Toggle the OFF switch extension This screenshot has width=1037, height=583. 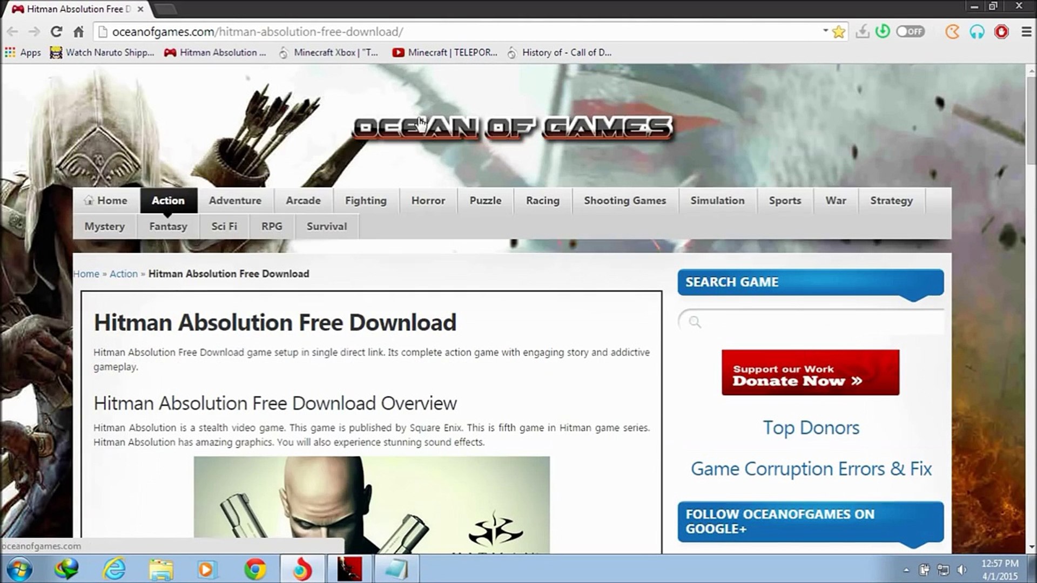pyautogui.click(x=910, y=31)
